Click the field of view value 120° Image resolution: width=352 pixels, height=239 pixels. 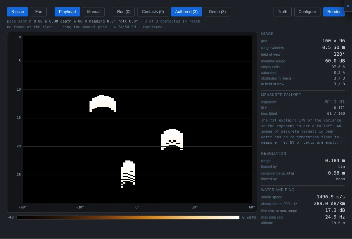tap(339, 54)
